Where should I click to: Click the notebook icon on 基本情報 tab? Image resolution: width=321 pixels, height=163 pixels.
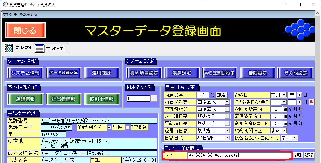point(9,48)
